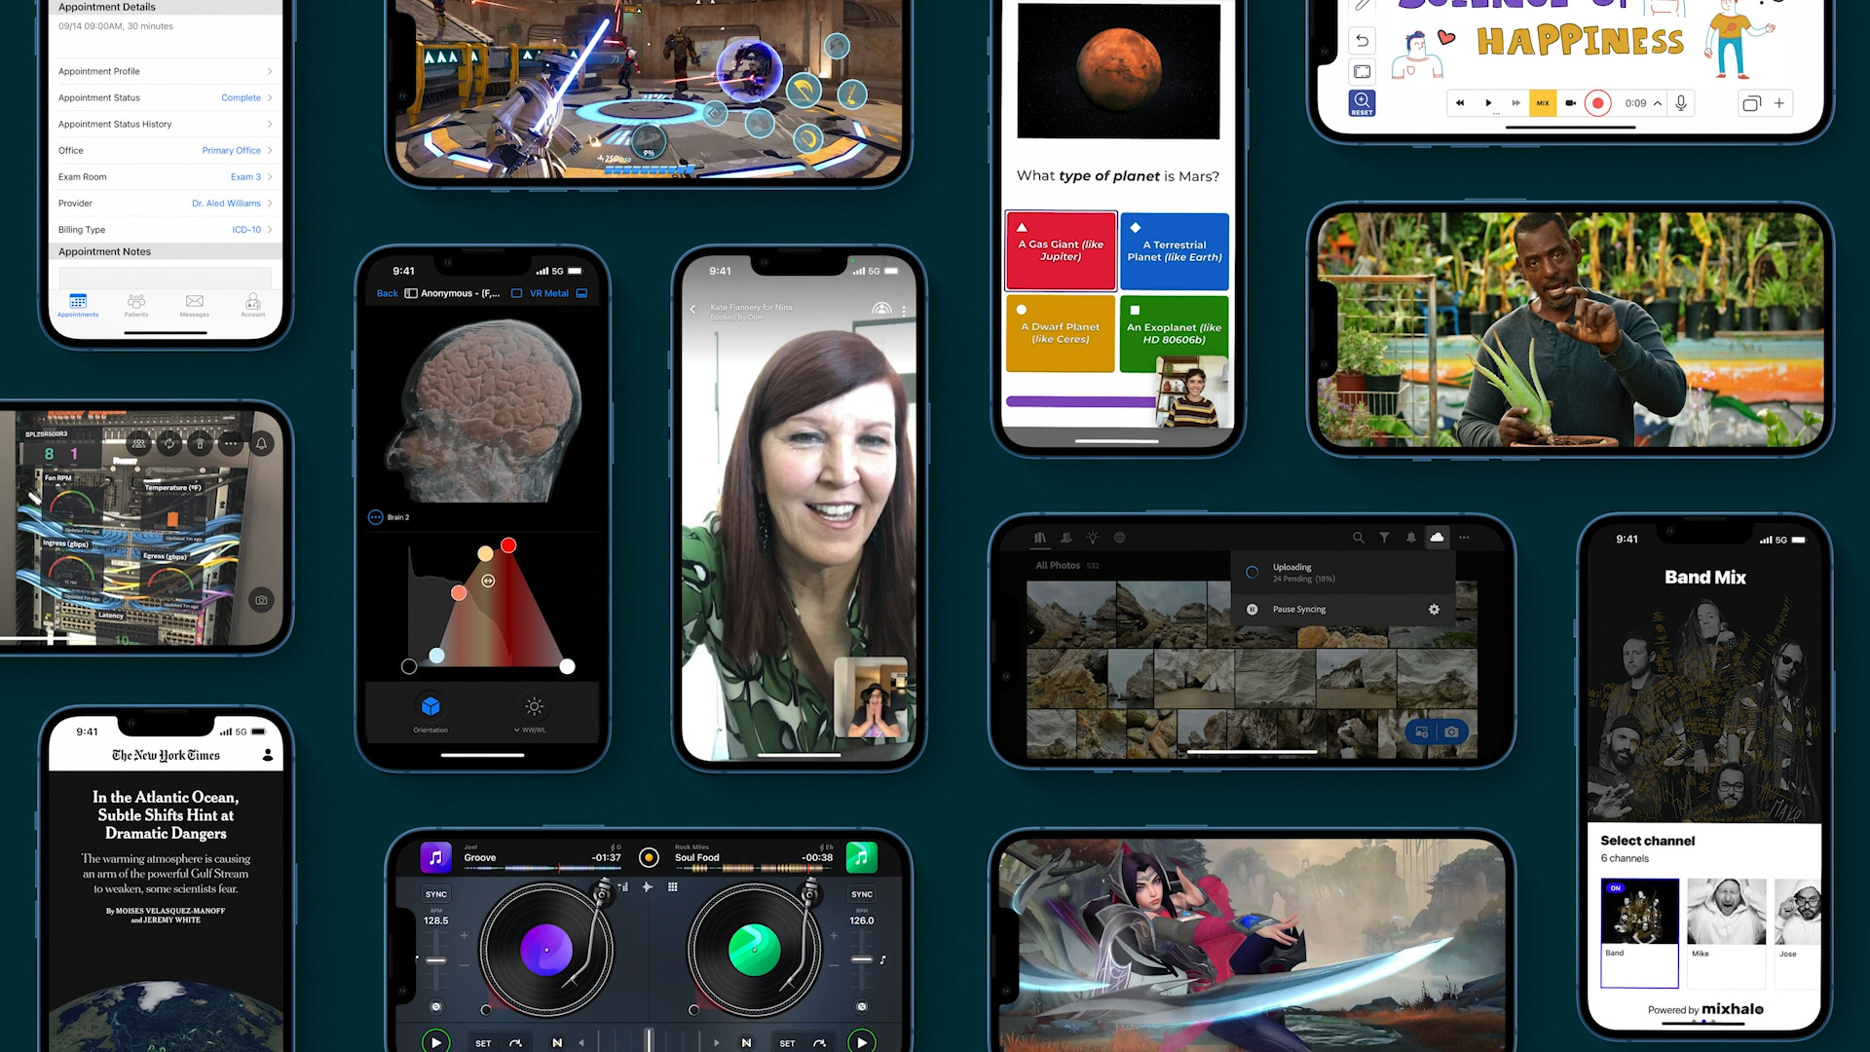This screenshot has height=1052, width=1870.
Task: Click the Reset zoom magnifier button
Action: [1362, 102]
